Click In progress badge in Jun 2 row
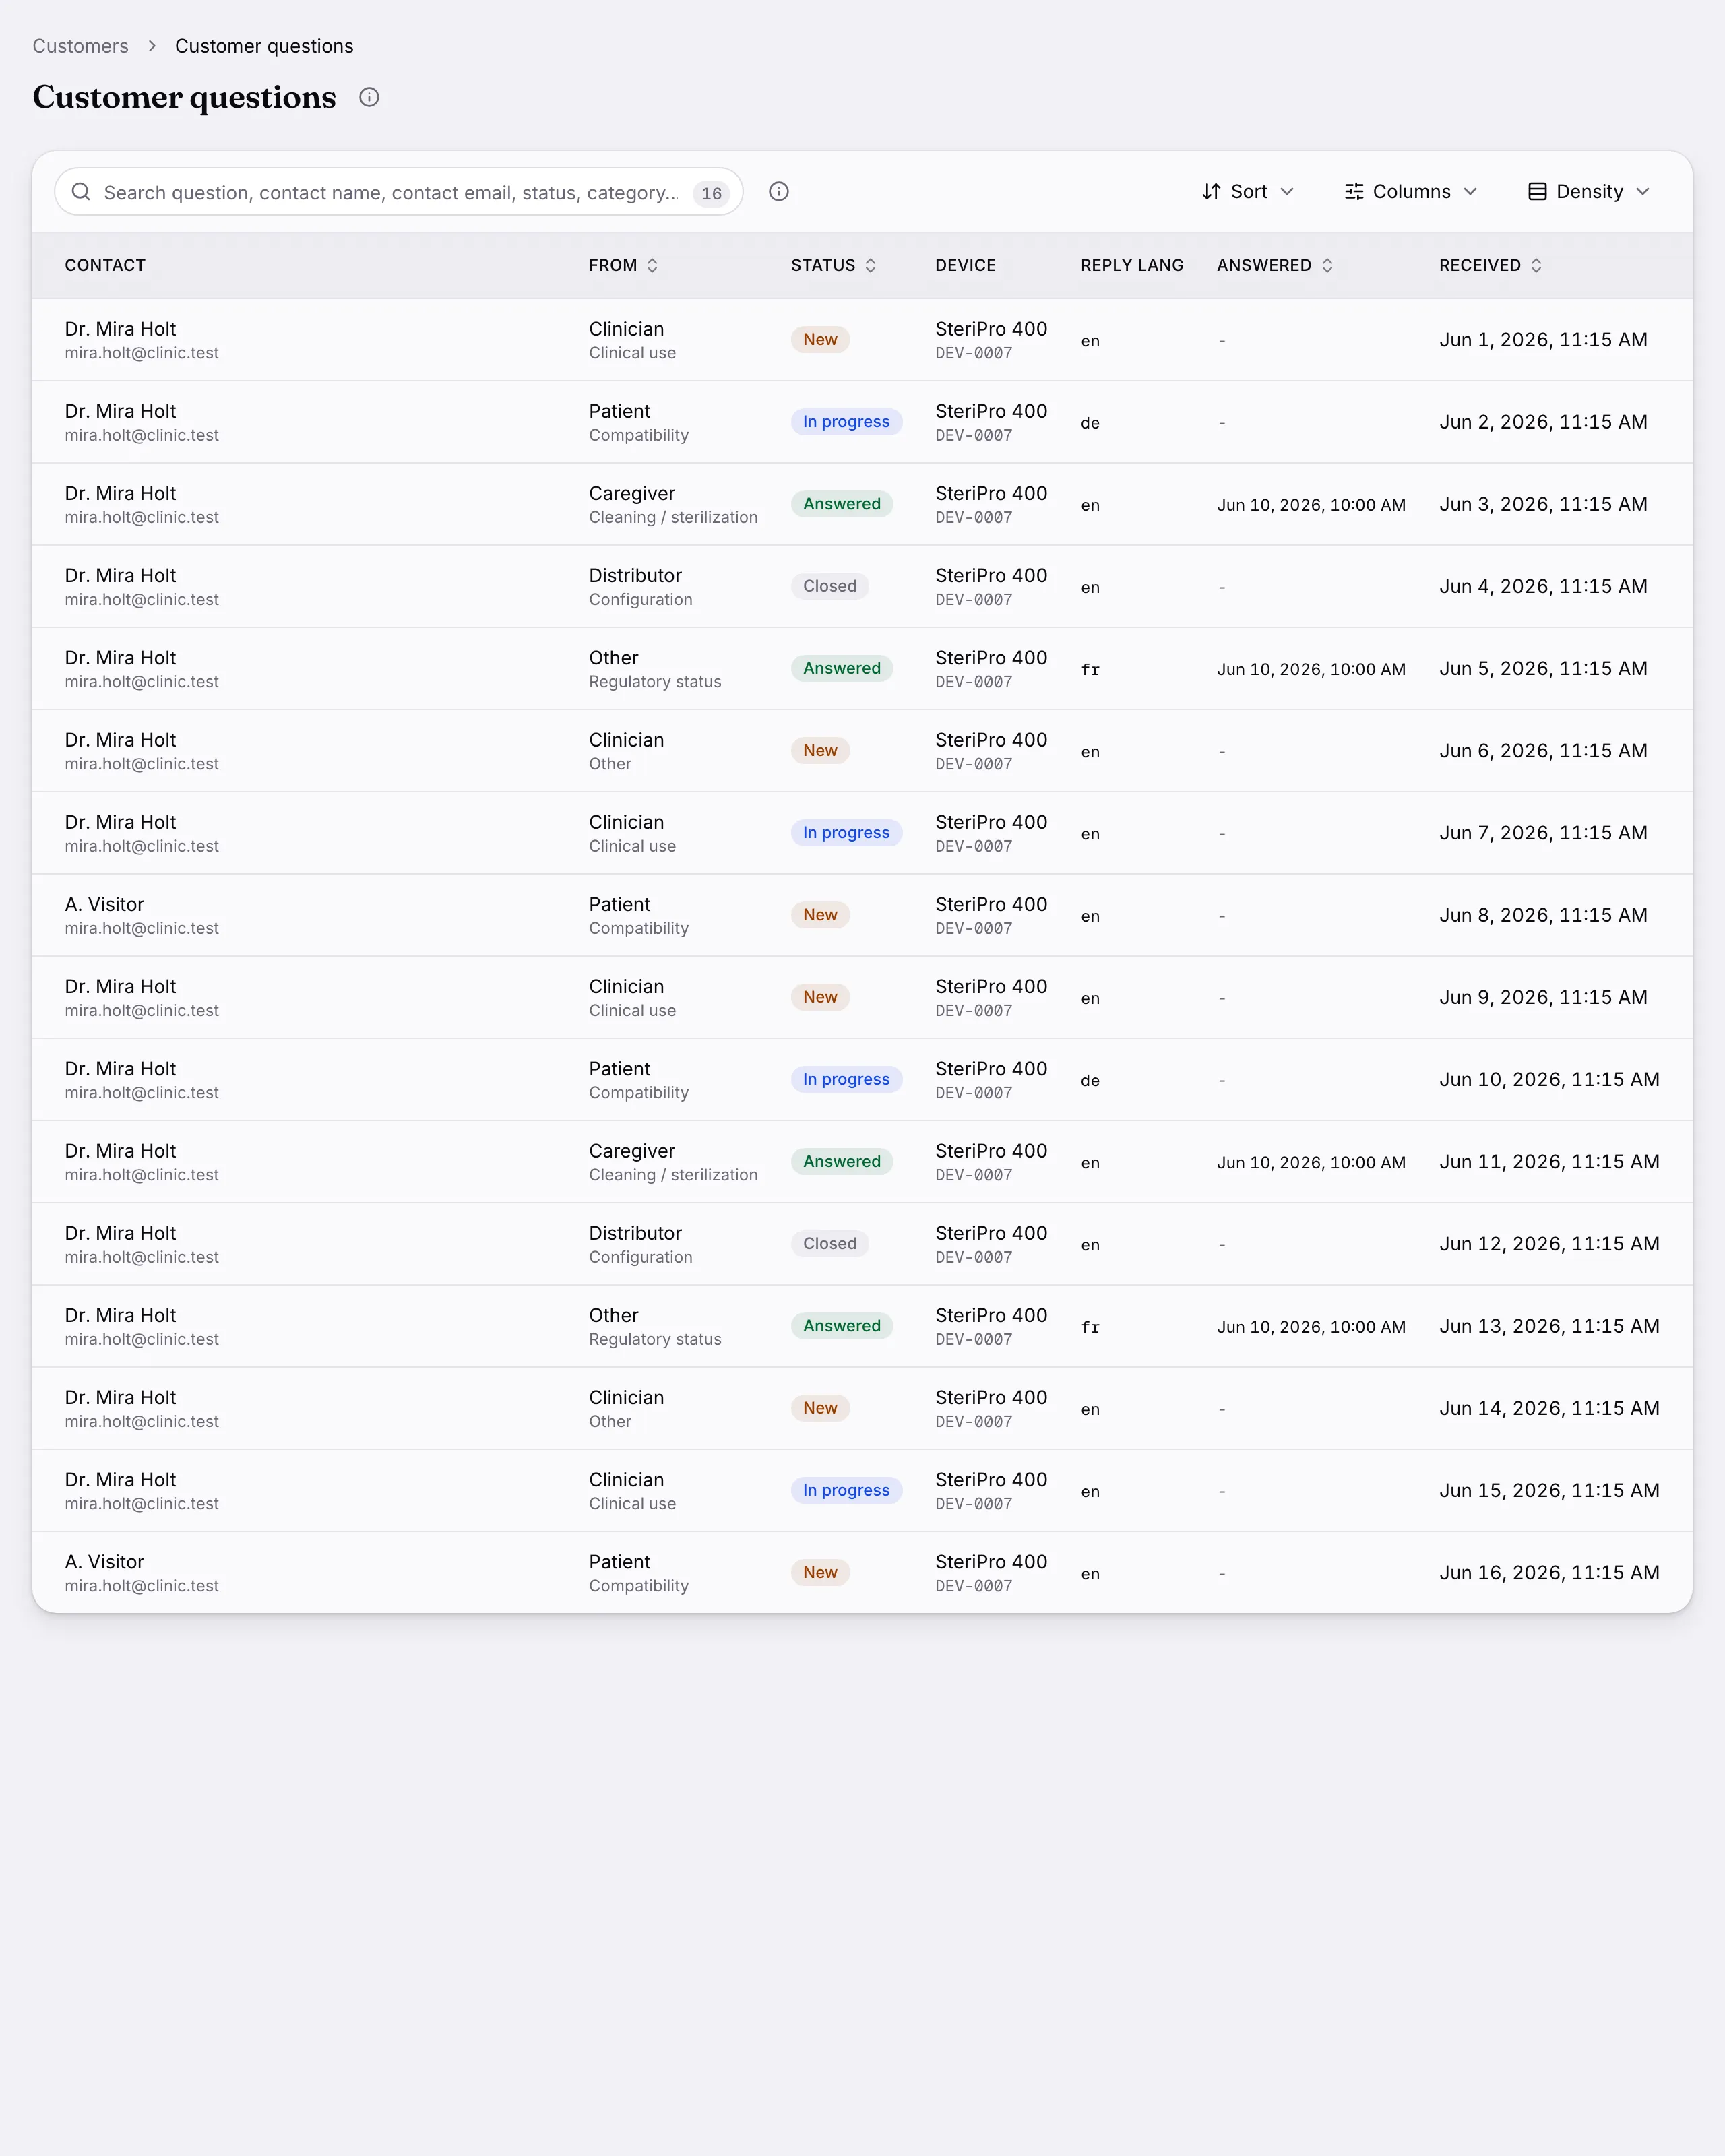 [846, 422]
